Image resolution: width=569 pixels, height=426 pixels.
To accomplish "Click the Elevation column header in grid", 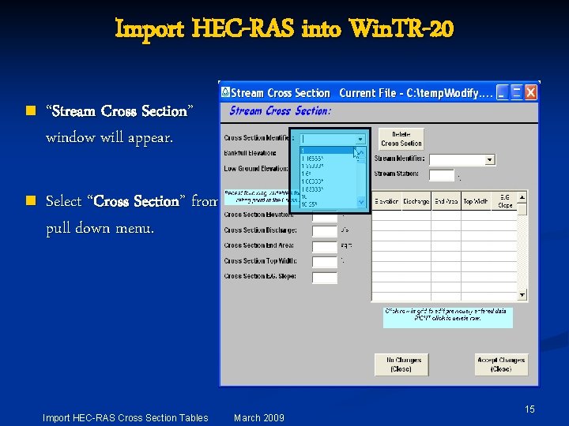I will [x=386, y=201].
